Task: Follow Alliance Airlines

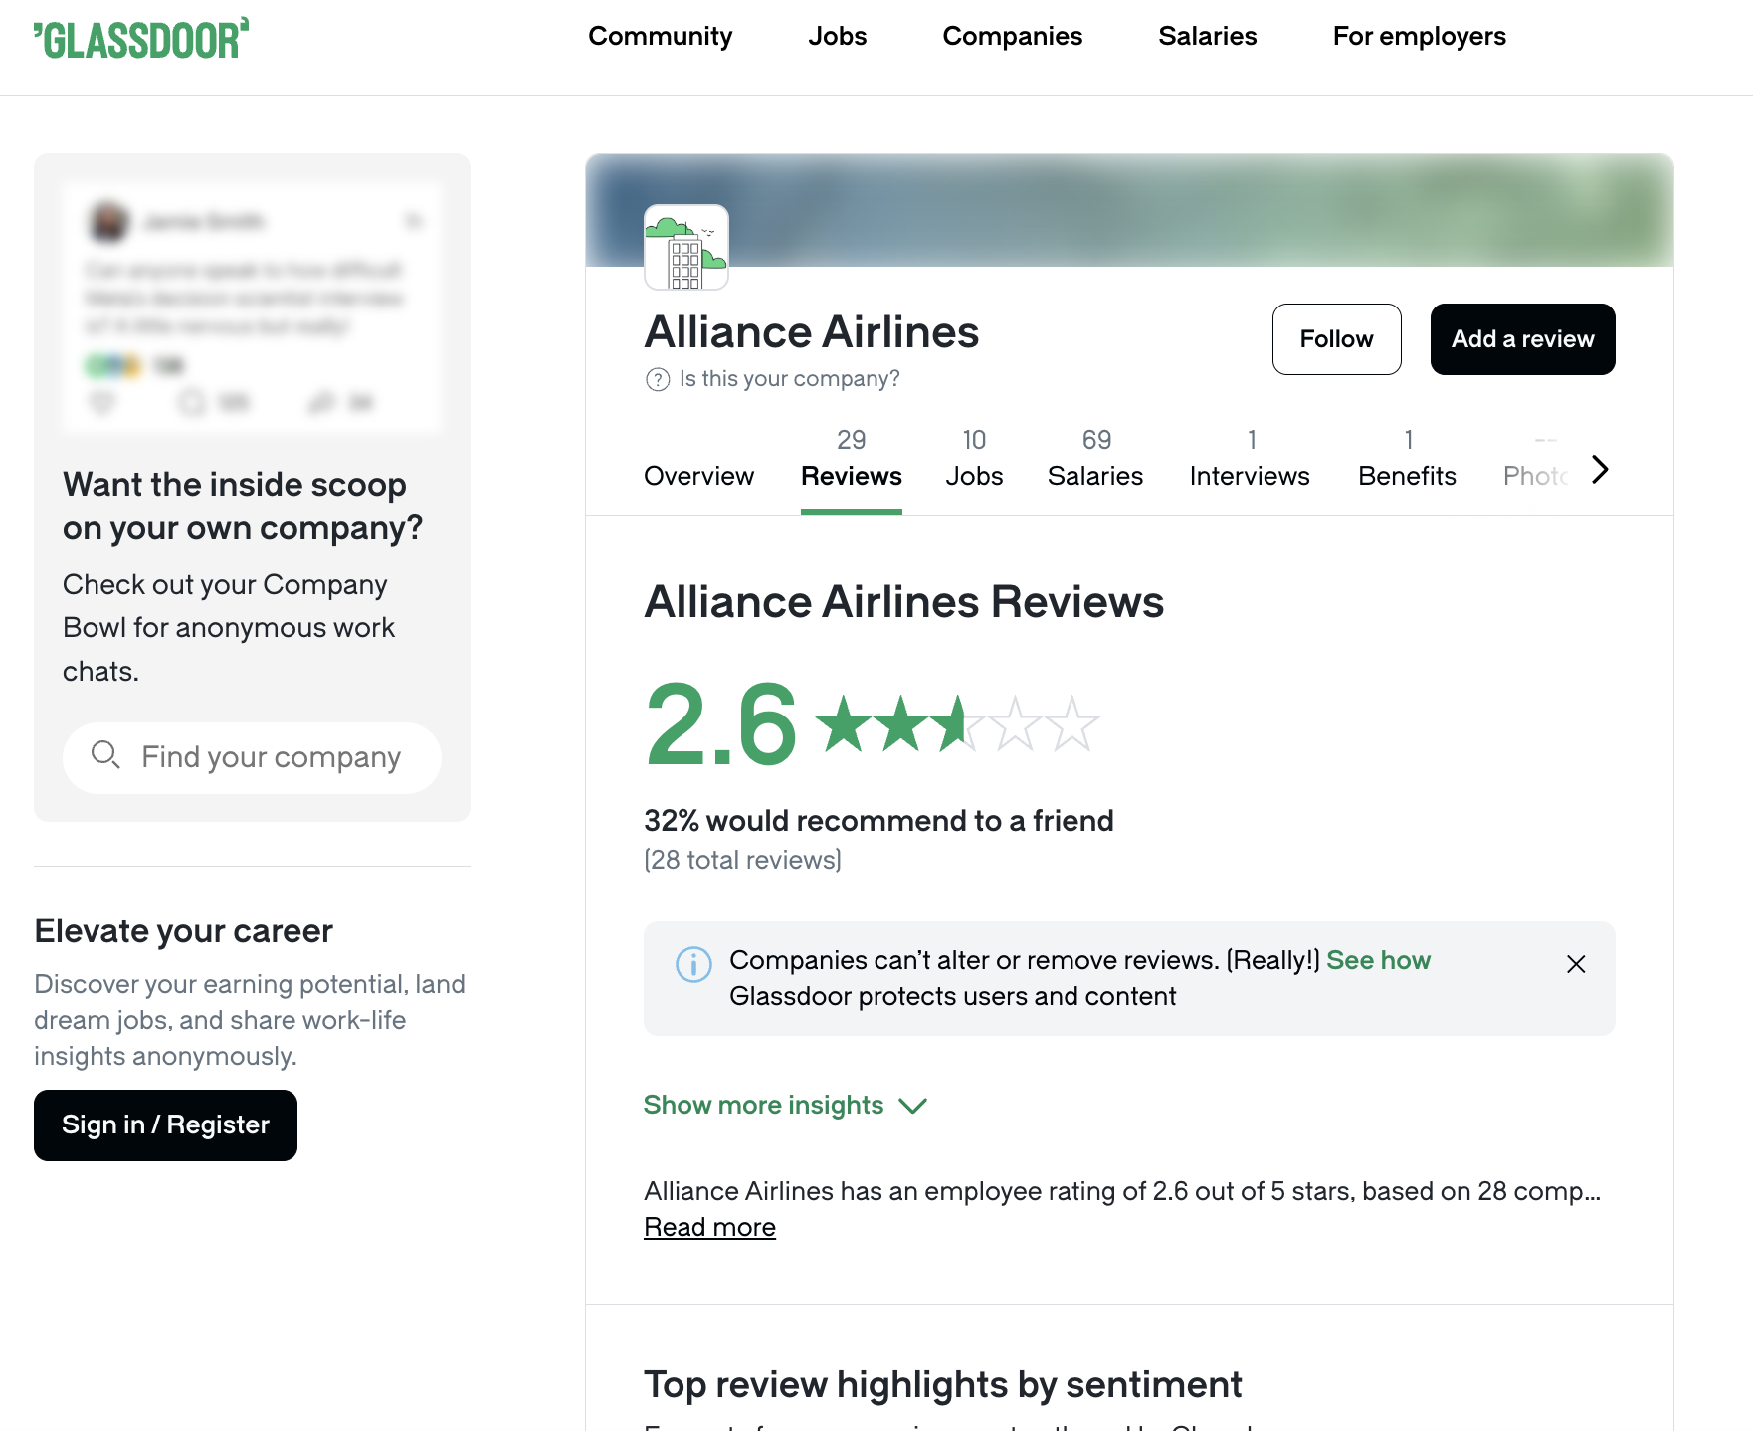Action: [1336, 339]
